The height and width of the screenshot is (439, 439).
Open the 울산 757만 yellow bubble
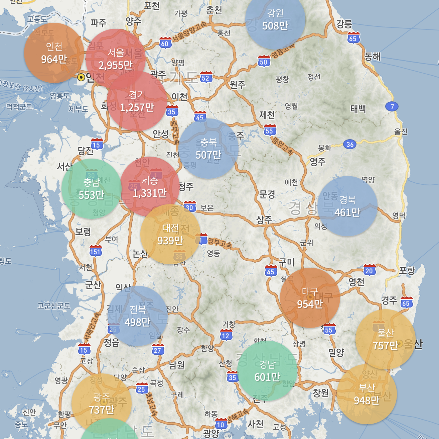click(386, 339)
